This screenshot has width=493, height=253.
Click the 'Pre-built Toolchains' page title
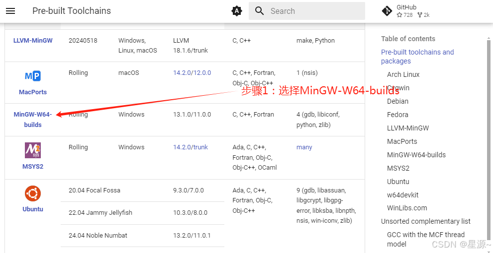[72, 11]
